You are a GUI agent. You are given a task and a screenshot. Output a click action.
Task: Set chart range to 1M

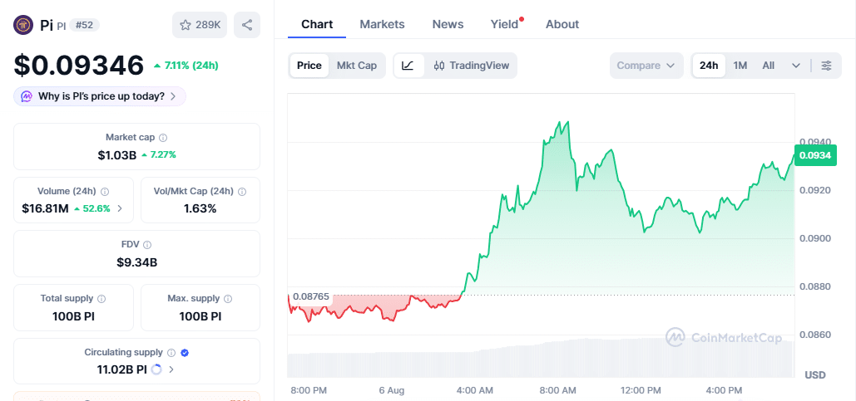pyautogui.click(x=740, y=66)
